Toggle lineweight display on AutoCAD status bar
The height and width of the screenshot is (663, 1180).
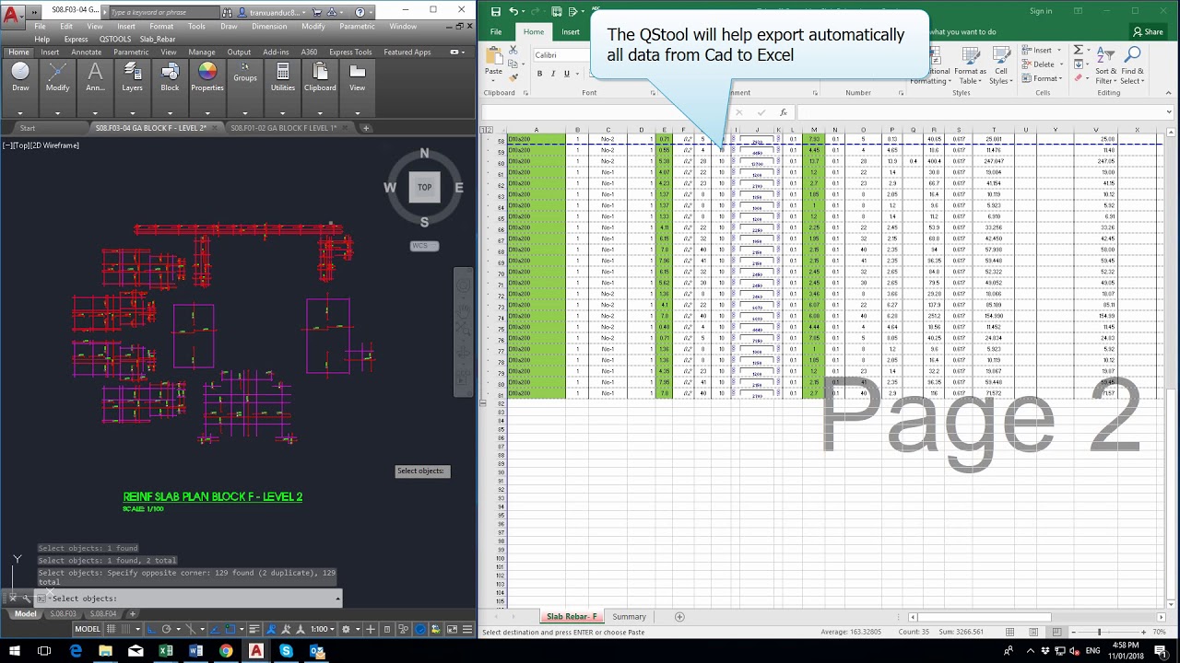[254, 629]
